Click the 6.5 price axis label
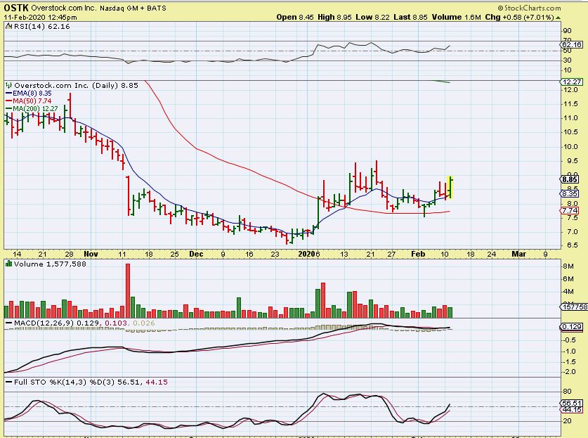 coord(573,245)
